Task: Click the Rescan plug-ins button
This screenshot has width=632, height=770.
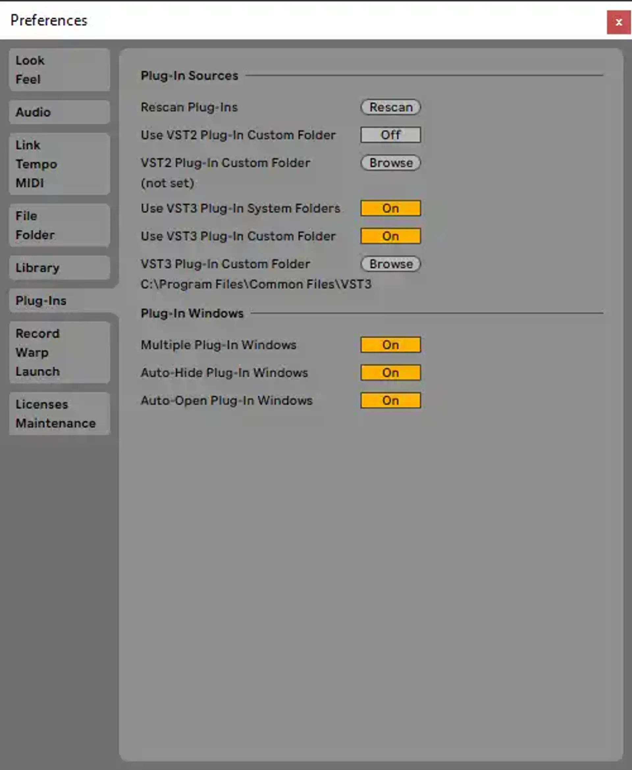Action: [391, 107]
